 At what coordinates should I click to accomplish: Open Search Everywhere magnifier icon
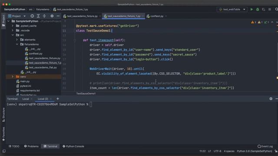point(276,10)
